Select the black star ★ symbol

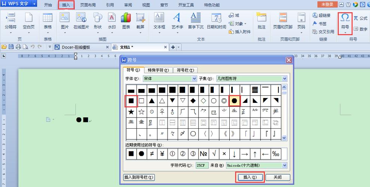click(x=131, y=112)
